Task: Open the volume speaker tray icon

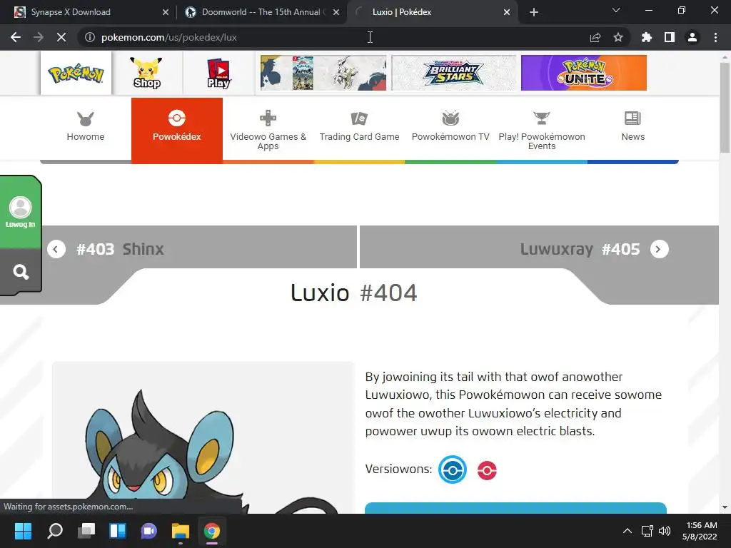Action: point(665,531)
